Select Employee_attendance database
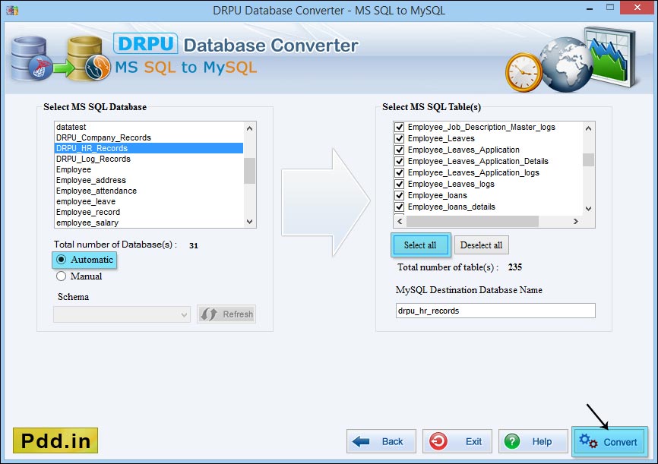The height and width of the screenshot is (464, 658). [149, 191]
